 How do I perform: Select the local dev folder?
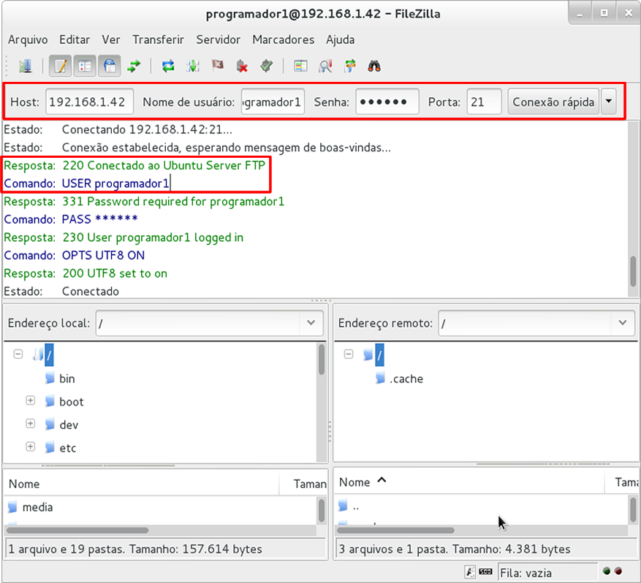point(69,425)
